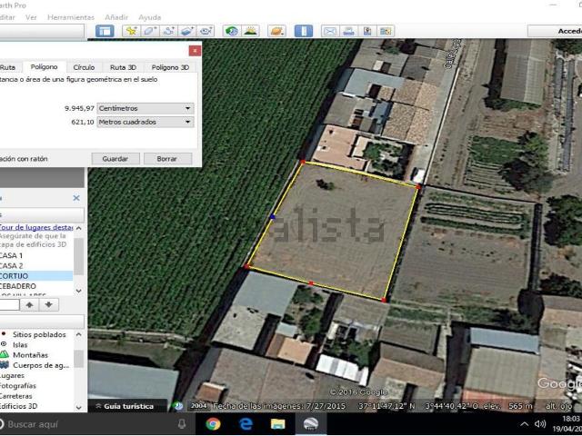The width and height of the screenshot is (582, 436).
Task: Open the Centímetros unit dropdown
Action: click(x=146, y=108)
